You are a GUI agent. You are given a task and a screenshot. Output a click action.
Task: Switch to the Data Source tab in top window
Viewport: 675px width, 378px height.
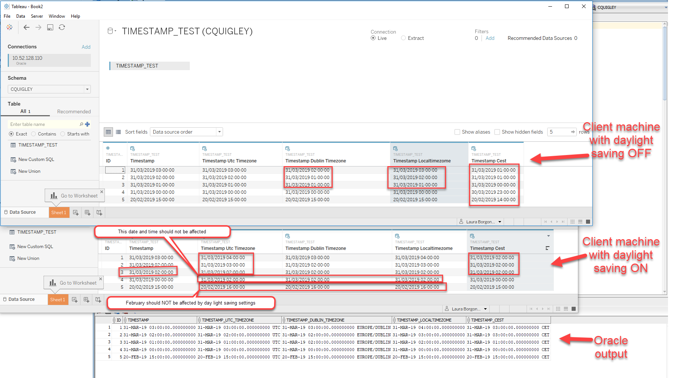coord(23,212)
